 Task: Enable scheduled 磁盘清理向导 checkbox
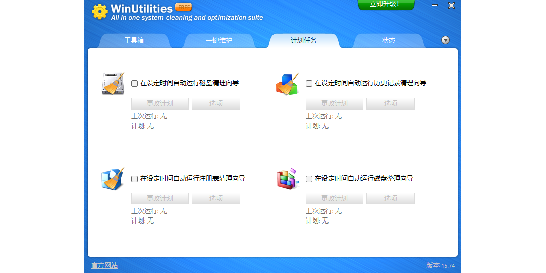[x=134, y=83]
